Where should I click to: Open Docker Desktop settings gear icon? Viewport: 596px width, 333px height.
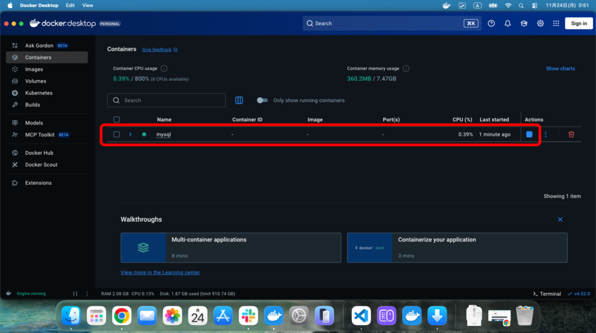click(540, 23)
